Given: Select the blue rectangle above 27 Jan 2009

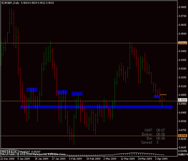Looking at the screenshot, I should 62,92.
